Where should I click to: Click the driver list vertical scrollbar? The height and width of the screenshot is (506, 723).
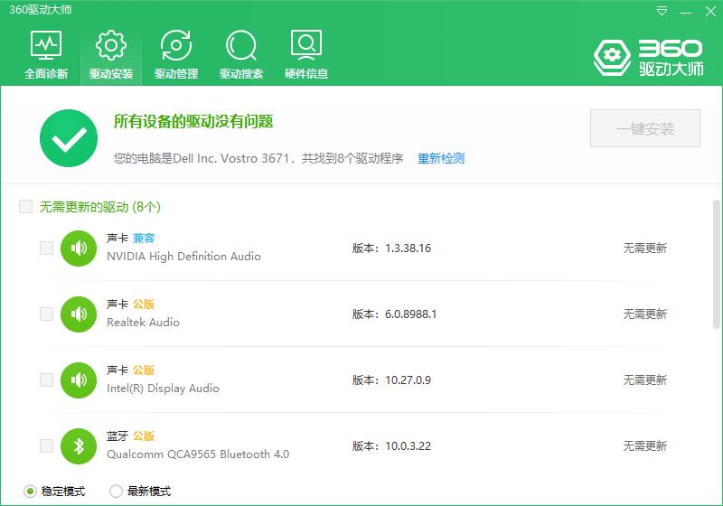[717, 264]
